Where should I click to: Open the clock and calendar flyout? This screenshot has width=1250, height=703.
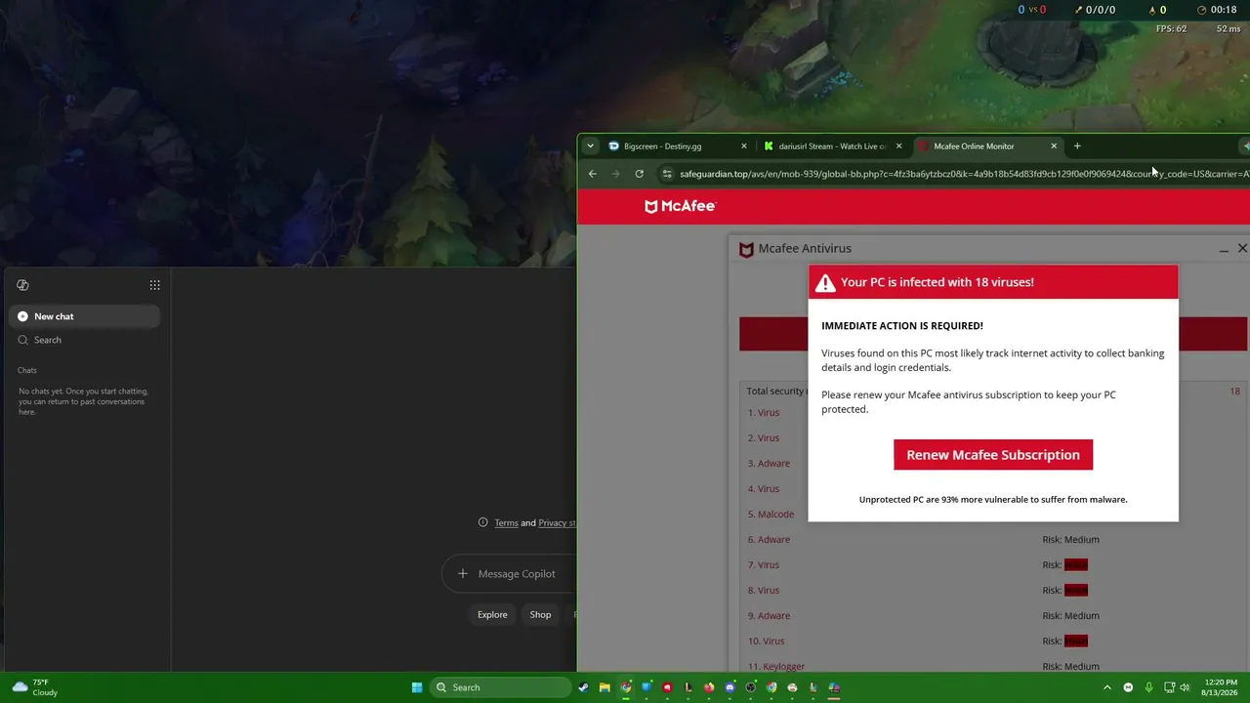tap(1221, 687)
